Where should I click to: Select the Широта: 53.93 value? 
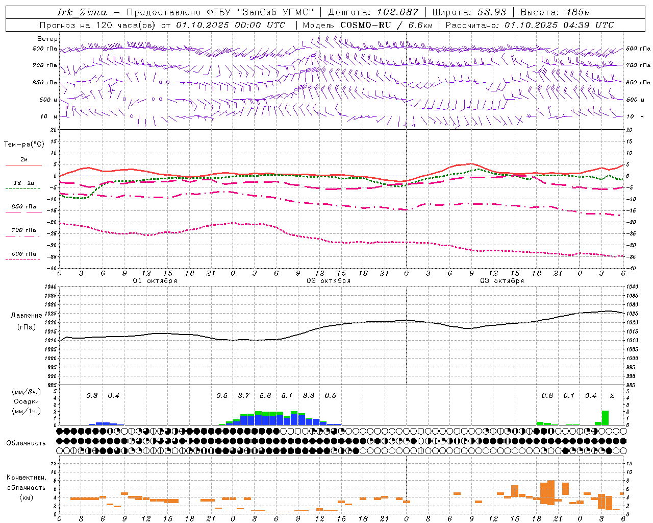point(469,12)
